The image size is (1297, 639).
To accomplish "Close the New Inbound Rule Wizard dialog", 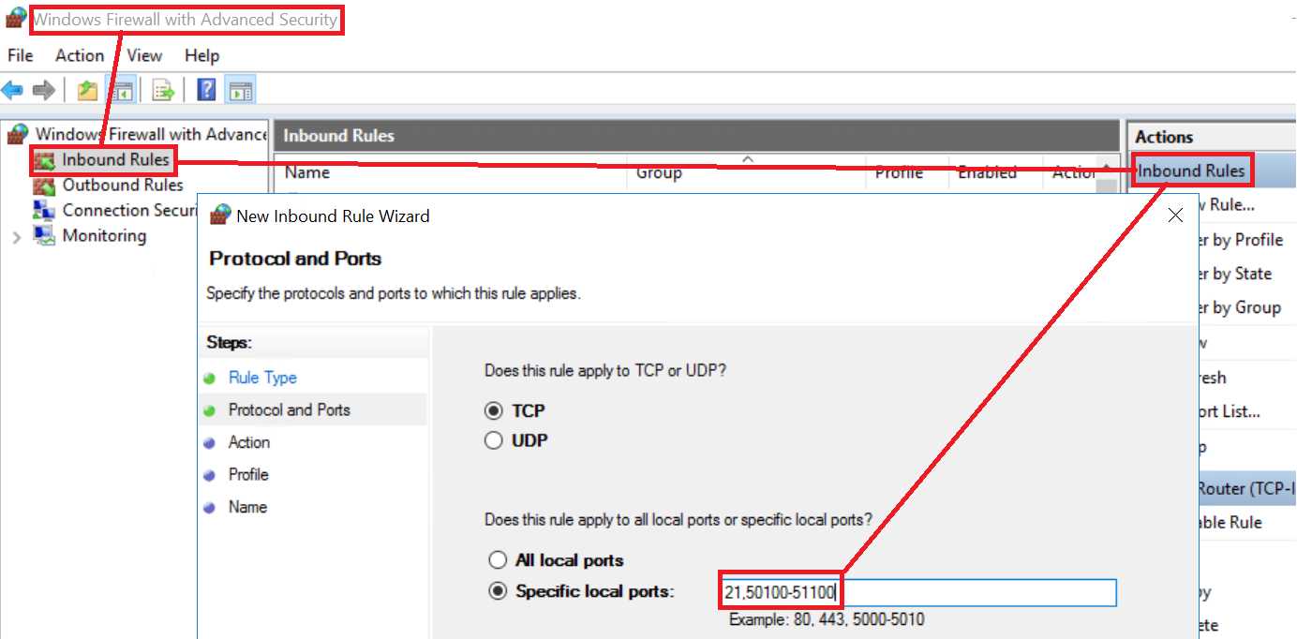I will [x=1176, y=215].
